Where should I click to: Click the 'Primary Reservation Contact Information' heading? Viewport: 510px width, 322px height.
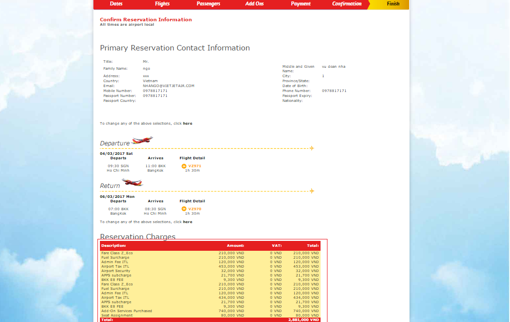tap(175, 48)
